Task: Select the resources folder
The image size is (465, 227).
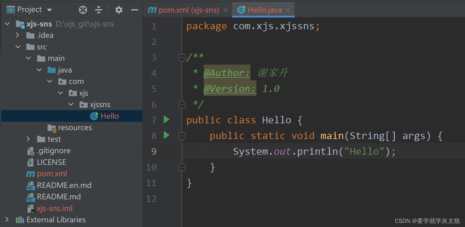Action: click(x=75, y=127)
